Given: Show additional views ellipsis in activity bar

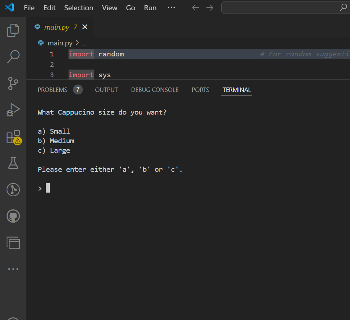Looking at the screenshot, I should [13, 269].
